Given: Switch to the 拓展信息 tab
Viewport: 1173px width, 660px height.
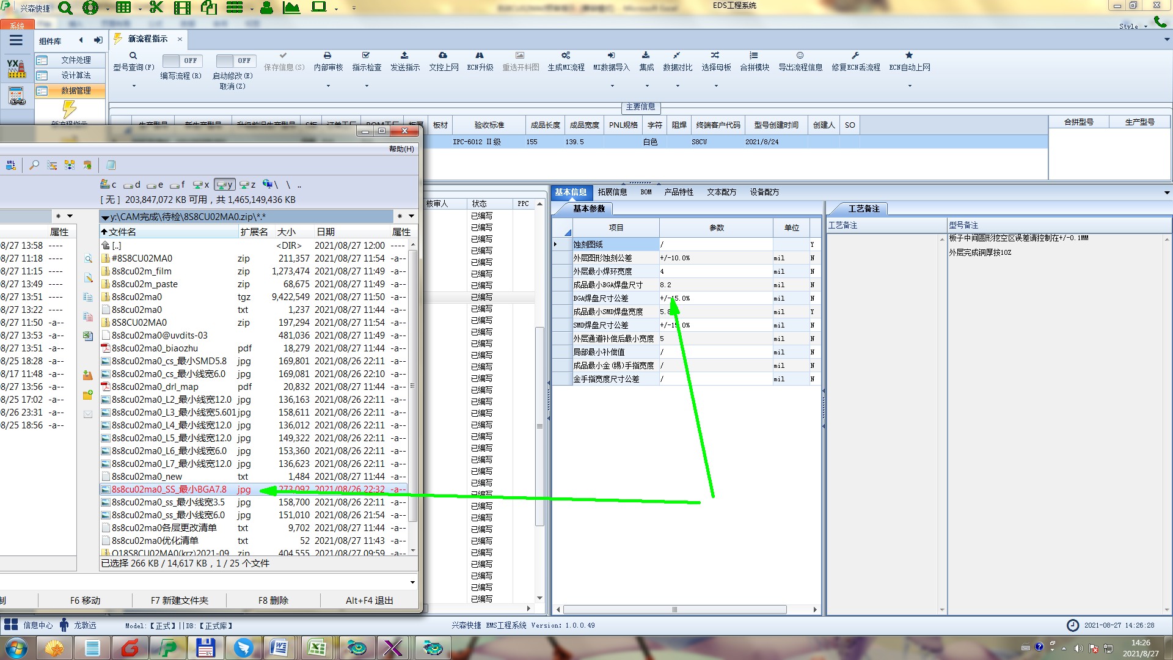Looking at the screenshot, I should (x=612, y=192).
